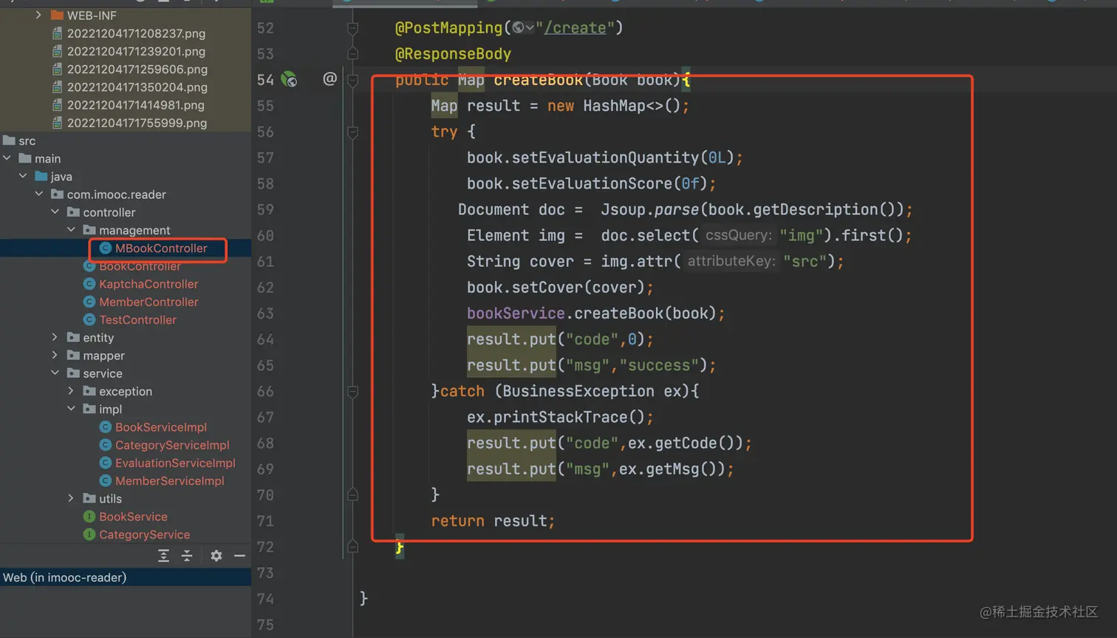1117x638 pixels.
Task: Open KaptchaController class file
Action: pos(148,284)
